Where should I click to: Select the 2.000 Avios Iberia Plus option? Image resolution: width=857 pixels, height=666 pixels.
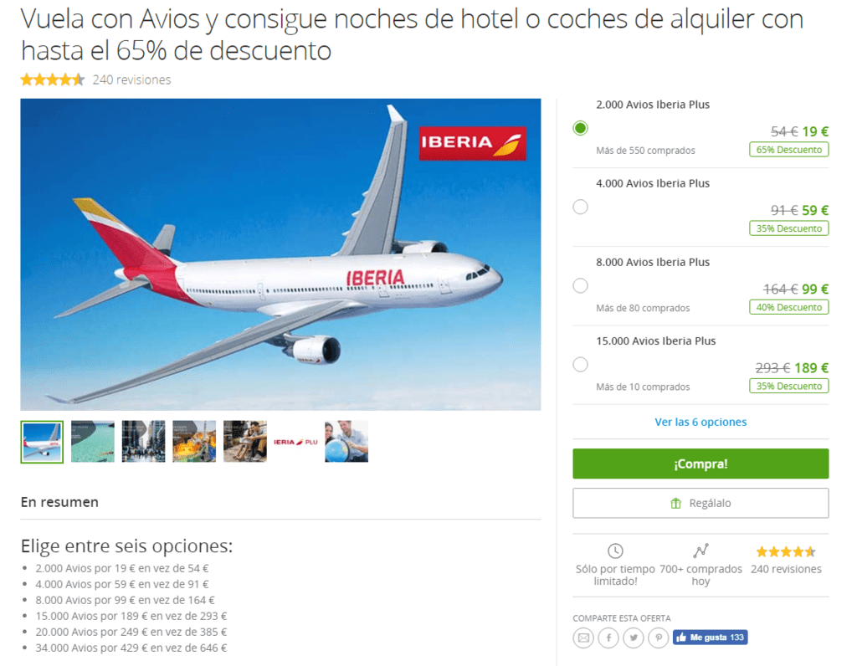point(581,128)
